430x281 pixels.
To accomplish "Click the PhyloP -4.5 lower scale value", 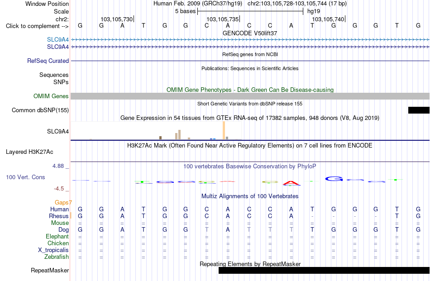I will pos(59,189).
